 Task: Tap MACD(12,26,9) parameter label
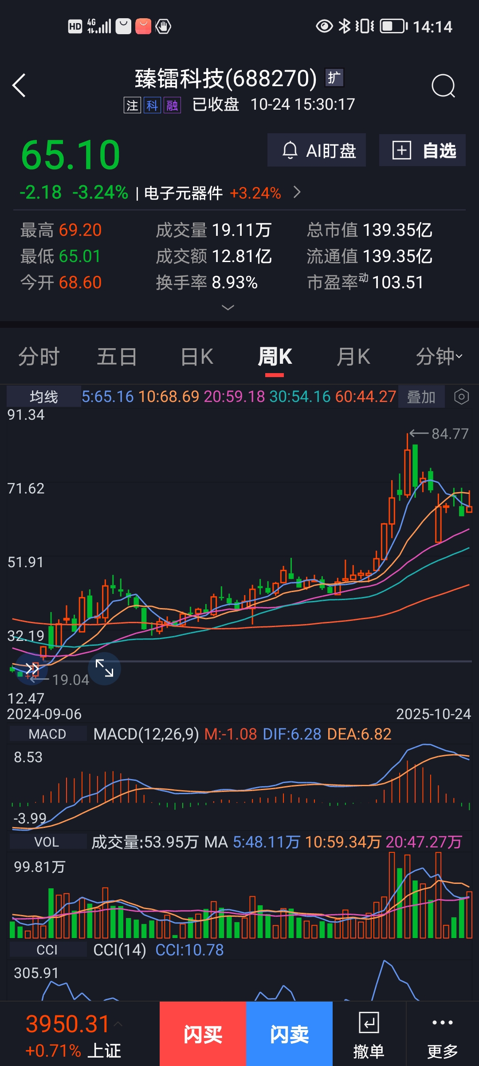coord(146,734)
